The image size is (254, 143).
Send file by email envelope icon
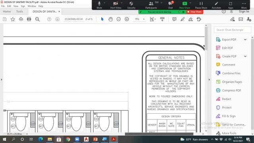tap(241, 19)
